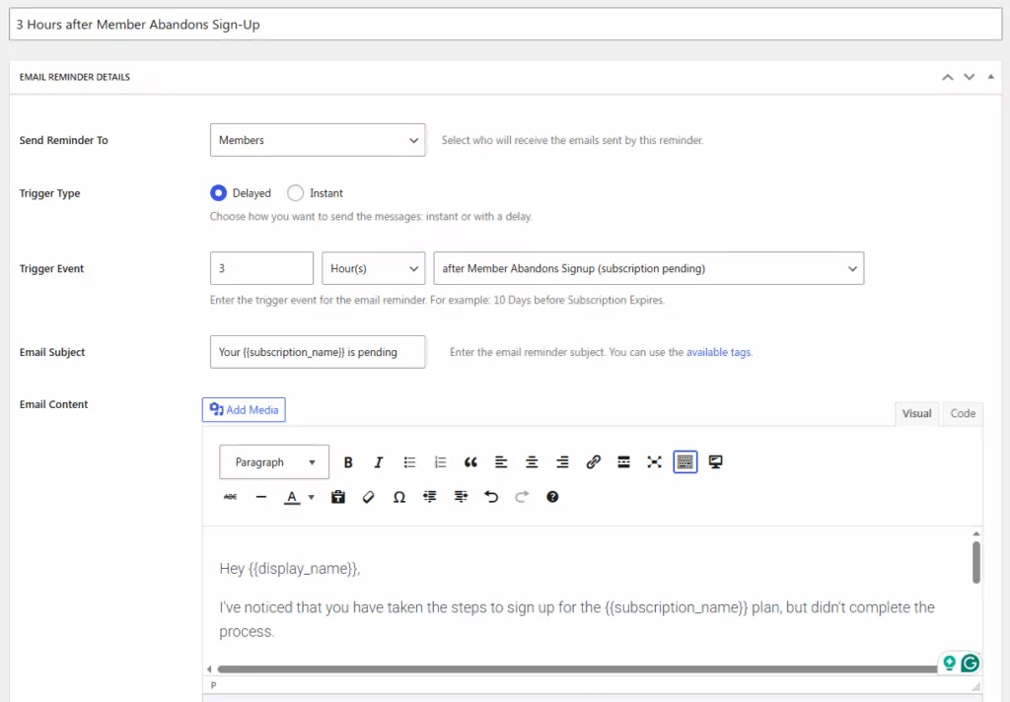Toggle the toolbar toggle button

(x=685, y=462)
